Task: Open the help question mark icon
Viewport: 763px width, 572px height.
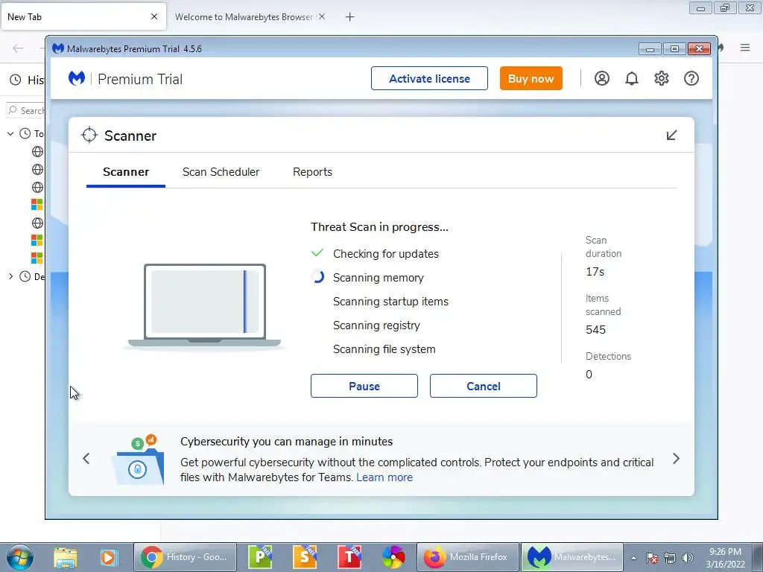Action: pyautogui.click(x=691, y=78)
